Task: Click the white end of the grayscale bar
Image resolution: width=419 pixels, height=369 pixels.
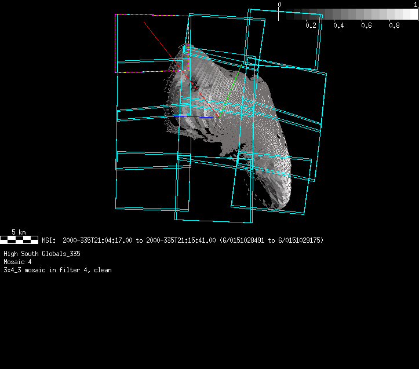Action: pyautogui.click(x=410, y=14)
